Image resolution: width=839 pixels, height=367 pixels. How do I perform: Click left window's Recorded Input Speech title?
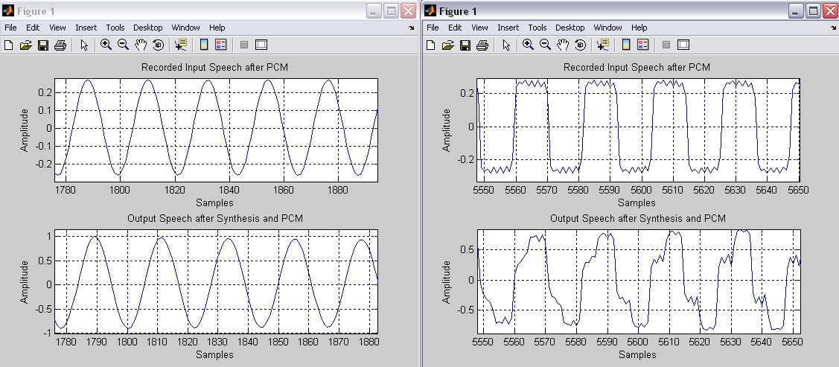215,68
